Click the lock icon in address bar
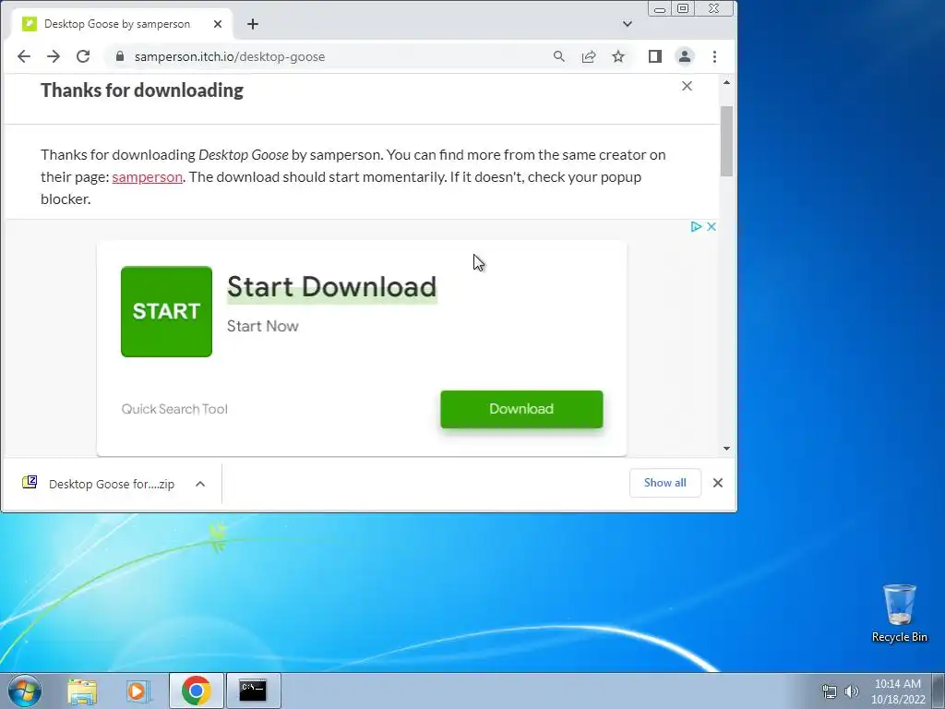945x709 pixels. [x=119, y=56]
